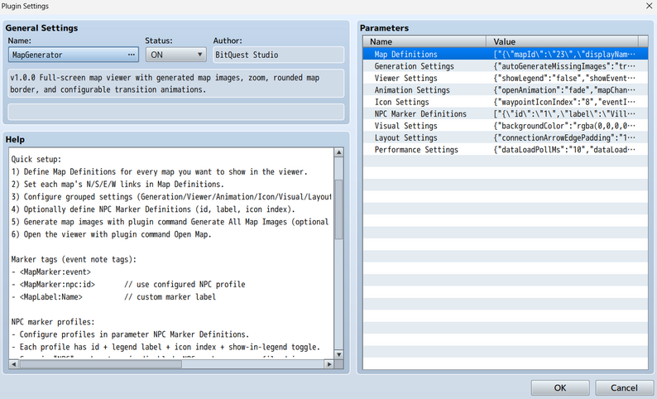Click the Cancel button
657x399 pixels.
[624, 387]
